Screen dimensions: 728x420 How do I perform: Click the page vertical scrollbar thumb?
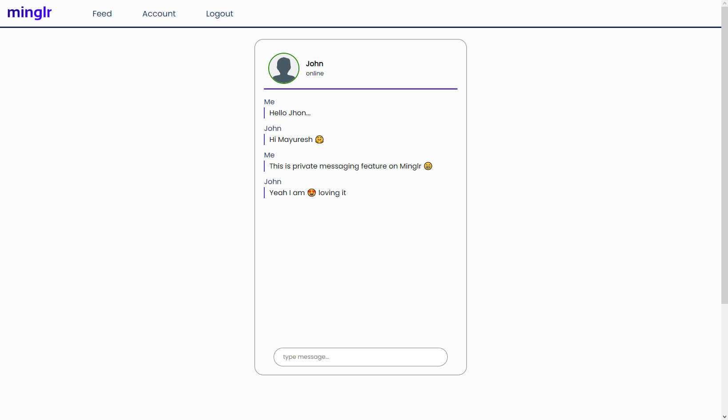click(x=724, y=155)
